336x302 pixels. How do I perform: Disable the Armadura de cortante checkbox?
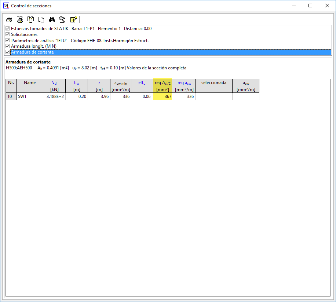(x=8, y=52)
